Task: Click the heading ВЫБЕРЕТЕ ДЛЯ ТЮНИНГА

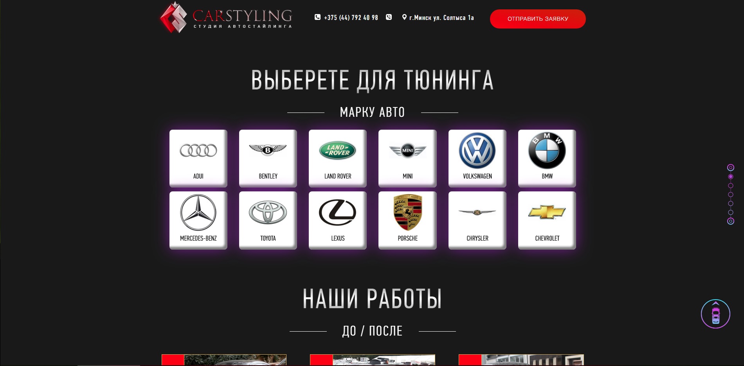Action: 372,80
